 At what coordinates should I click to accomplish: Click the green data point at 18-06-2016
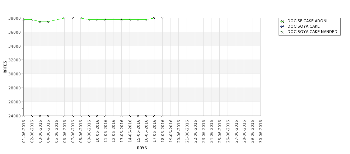coord(162,18)
